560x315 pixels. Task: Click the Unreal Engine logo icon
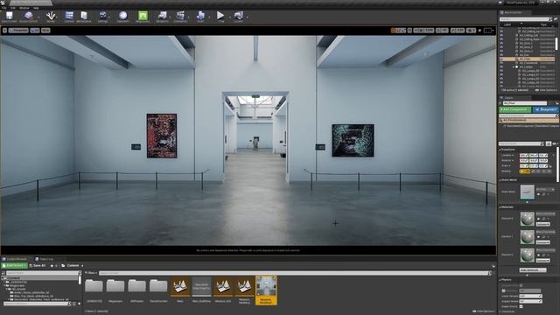pyautogui.click(x=3, y=3)
